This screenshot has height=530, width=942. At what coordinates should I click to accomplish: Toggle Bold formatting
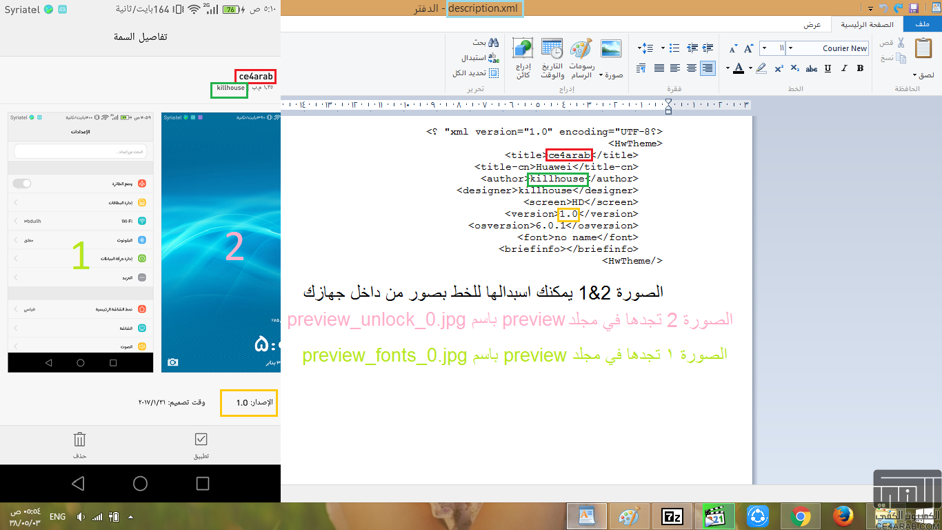pyautogui.click(x=860, y=68)
